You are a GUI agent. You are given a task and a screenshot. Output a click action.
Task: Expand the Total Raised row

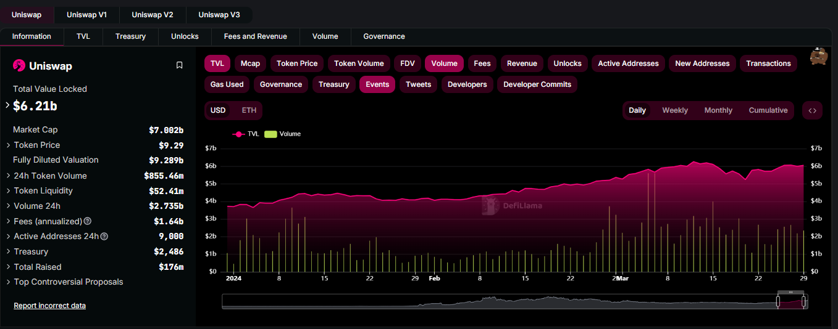tap(9, 267)
